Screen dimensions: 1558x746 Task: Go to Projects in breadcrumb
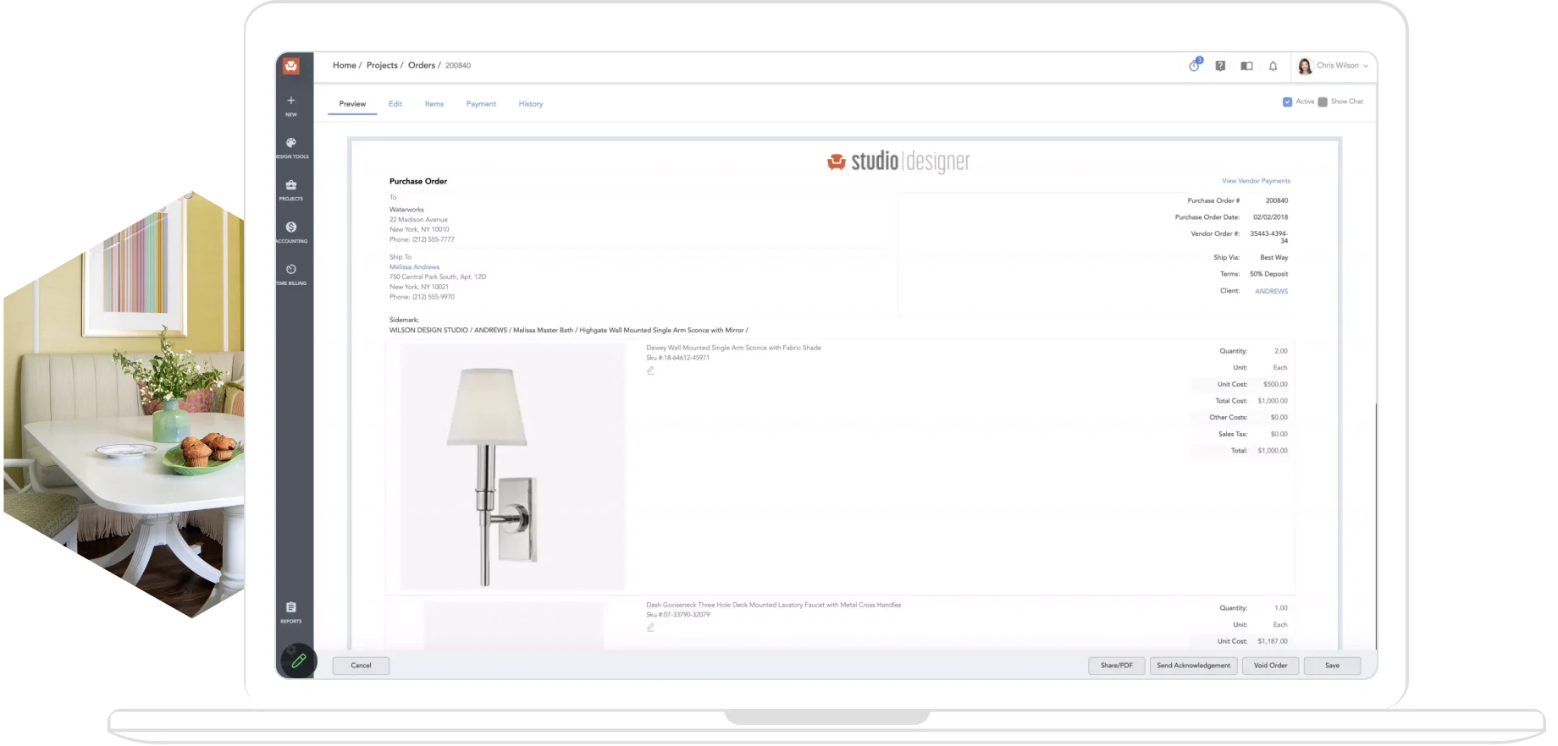[x=382, y=65]
